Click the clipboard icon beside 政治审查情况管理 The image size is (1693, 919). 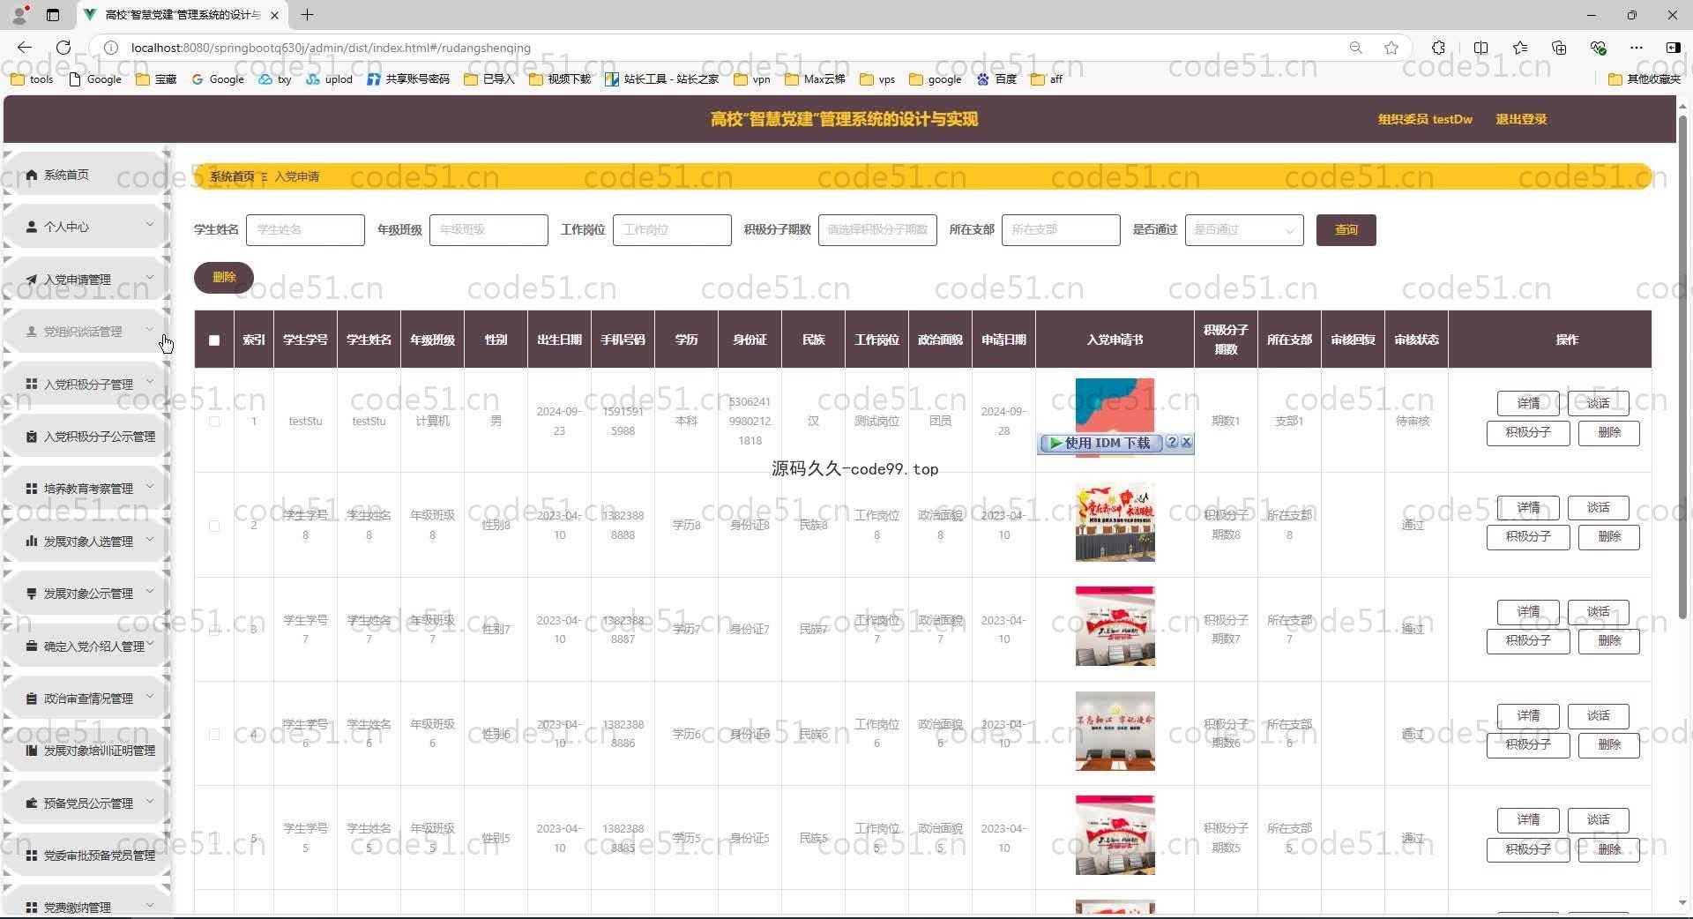(x=32, y=699)
